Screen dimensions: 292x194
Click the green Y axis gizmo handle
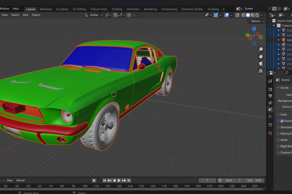(x=247, y=35)
